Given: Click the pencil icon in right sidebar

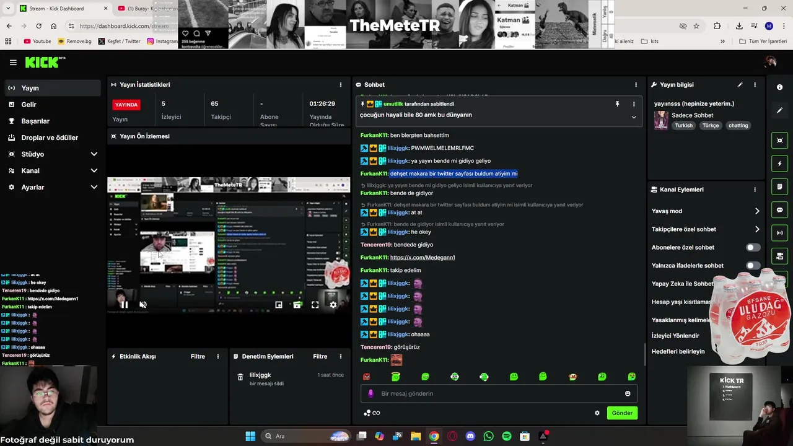Looking at the screenshot, I should 780,110.
